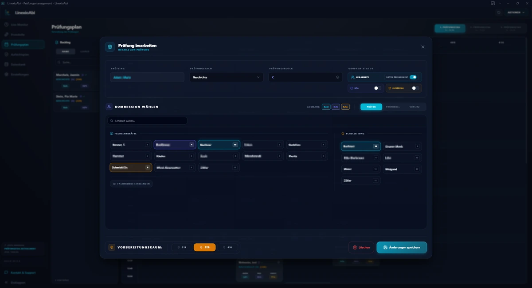The height and width of the screenshot is (288, 532).
Task: Click the location pin icon beside Vorbereitungsraum
Action: point(112,247)
